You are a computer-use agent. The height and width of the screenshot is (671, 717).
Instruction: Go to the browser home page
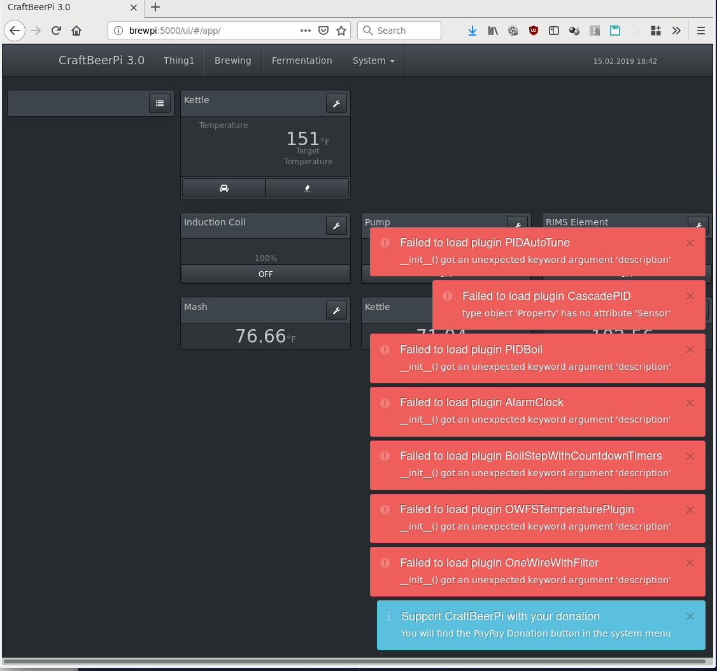(76, 31)
